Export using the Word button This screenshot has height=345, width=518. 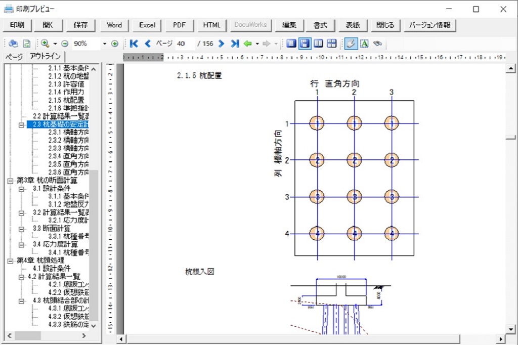point(114,25)
